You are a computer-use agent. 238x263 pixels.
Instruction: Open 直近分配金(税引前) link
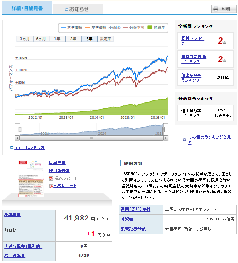point(23,246)
